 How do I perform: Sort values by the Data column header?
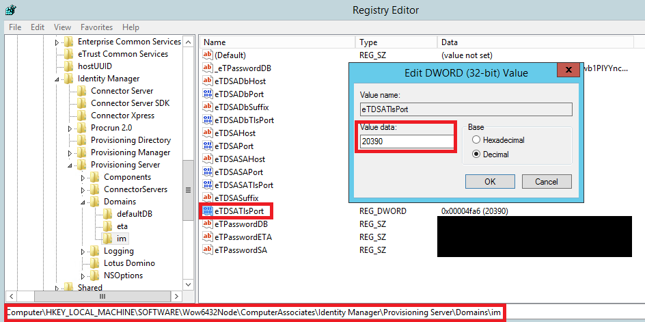pos(536,42)
